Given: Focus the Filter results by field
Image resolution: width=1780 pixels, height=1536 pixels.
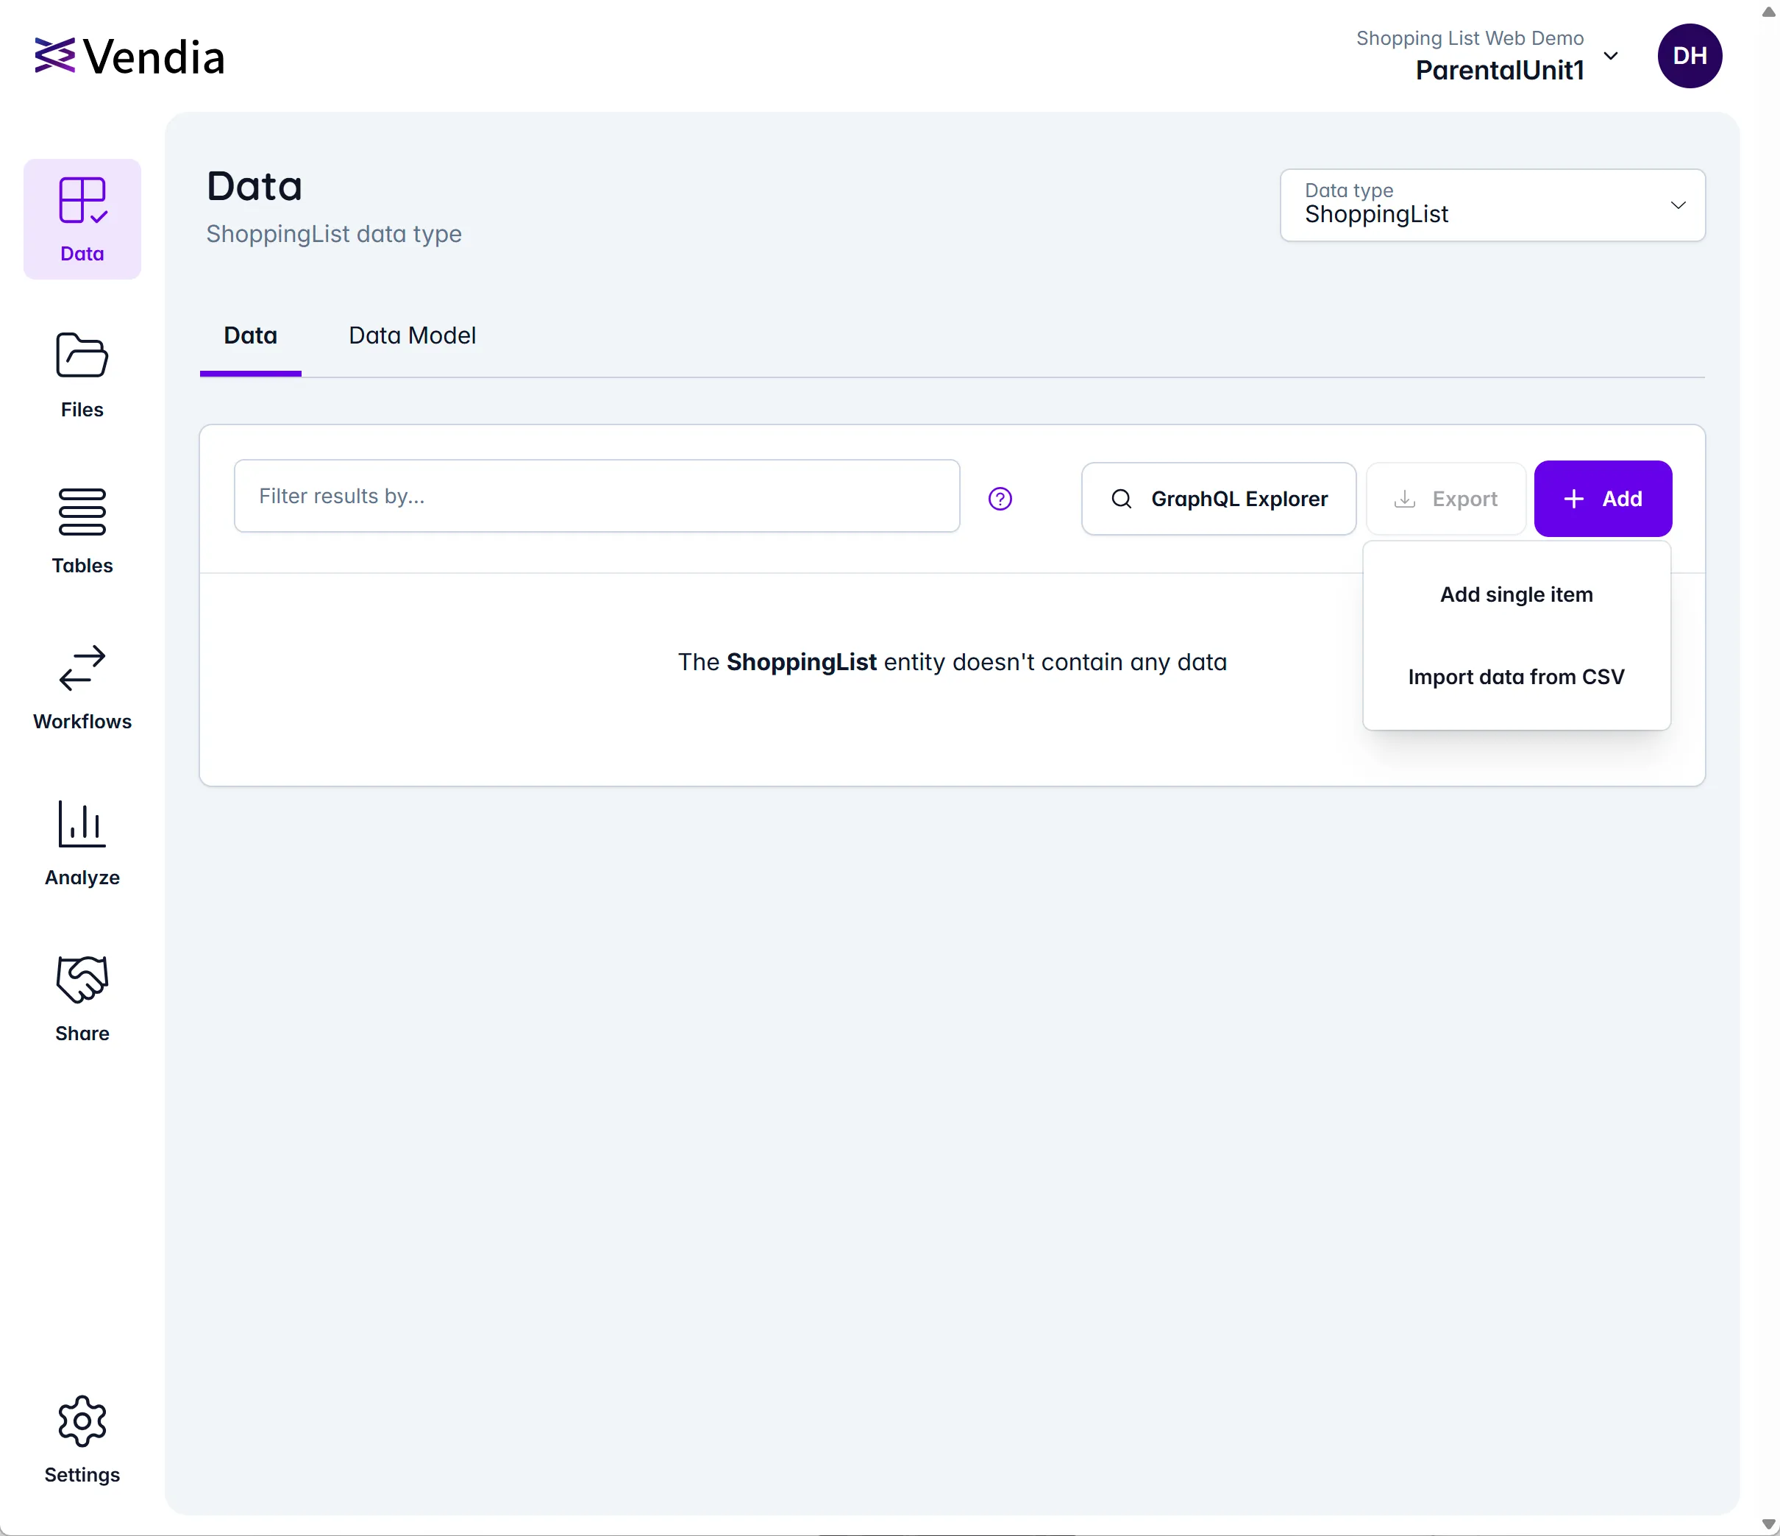Looking at the screenshot, I should tap(597, 496).
